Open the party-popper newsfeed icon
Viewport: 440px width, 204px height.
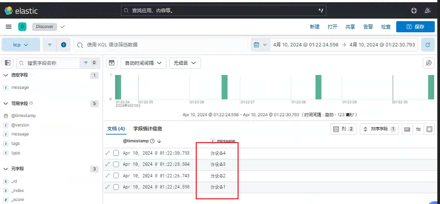pyautogui.click(x=427, y=11)
